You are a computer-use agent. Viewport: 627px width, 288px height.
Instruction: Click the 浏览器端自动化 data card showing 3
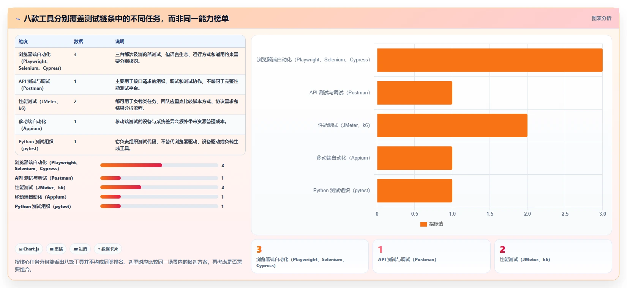coord(310,256)
